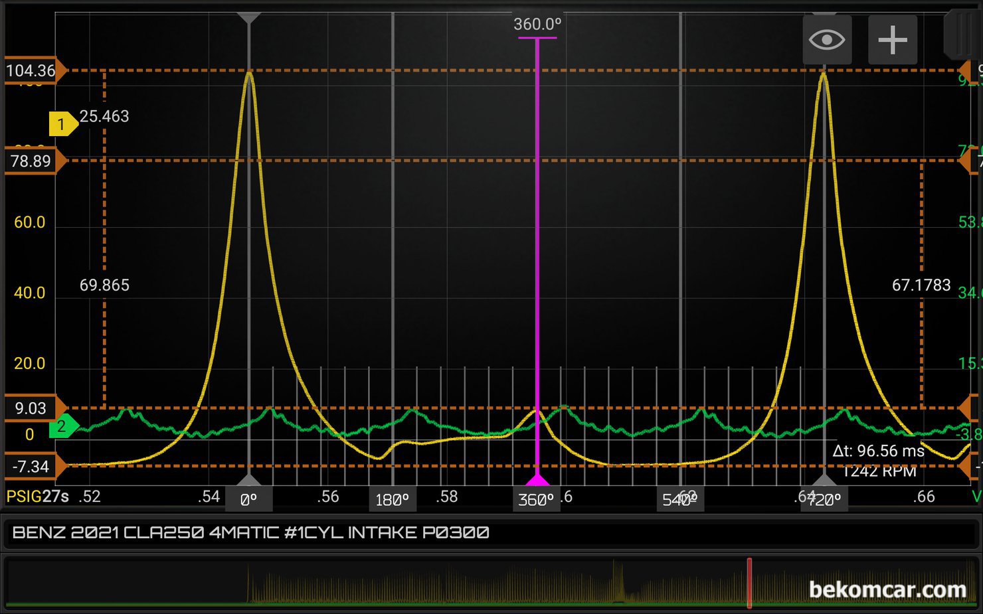Select the yellow channel 1 marker

63,124
